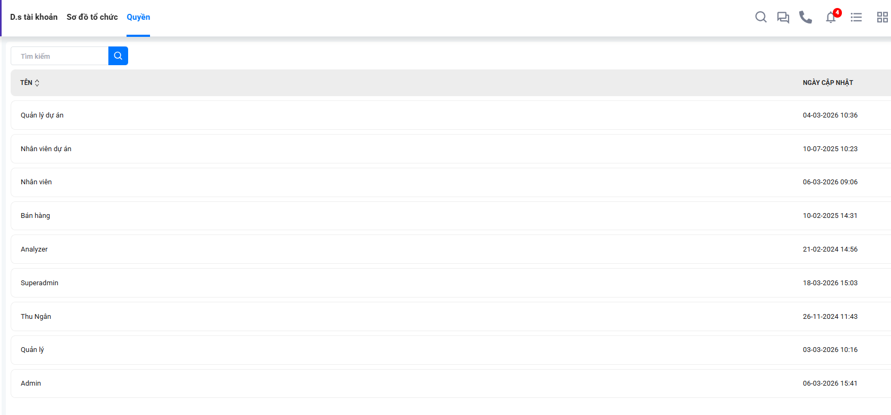Click the phone call icon

(x=806, y=18)
